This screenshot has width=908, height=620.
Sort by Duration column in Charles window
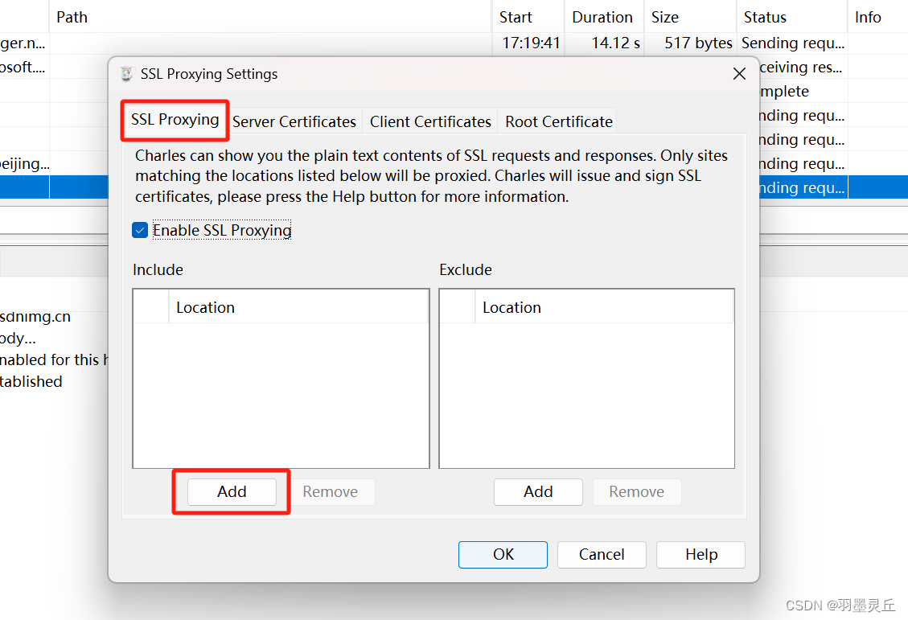point(603,17)
